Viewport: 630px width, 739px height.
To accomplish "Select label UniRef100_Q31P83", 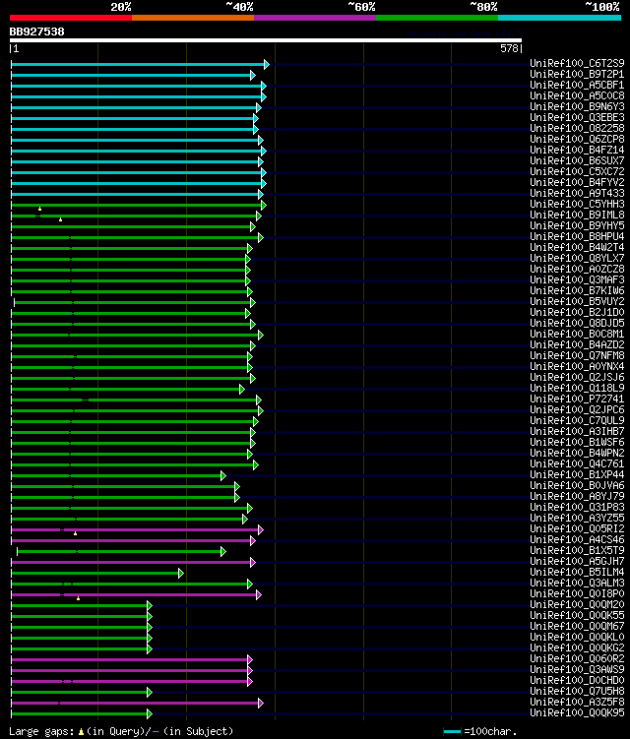I will pos(577,508).
